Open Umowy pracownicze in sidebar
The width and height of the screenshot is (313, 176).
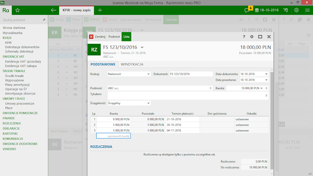[x=20, y=104]
